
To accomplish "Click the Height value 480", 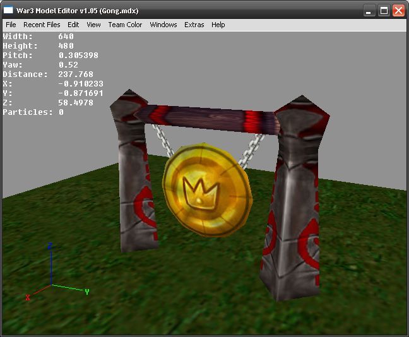I will (x=66, y=46).
